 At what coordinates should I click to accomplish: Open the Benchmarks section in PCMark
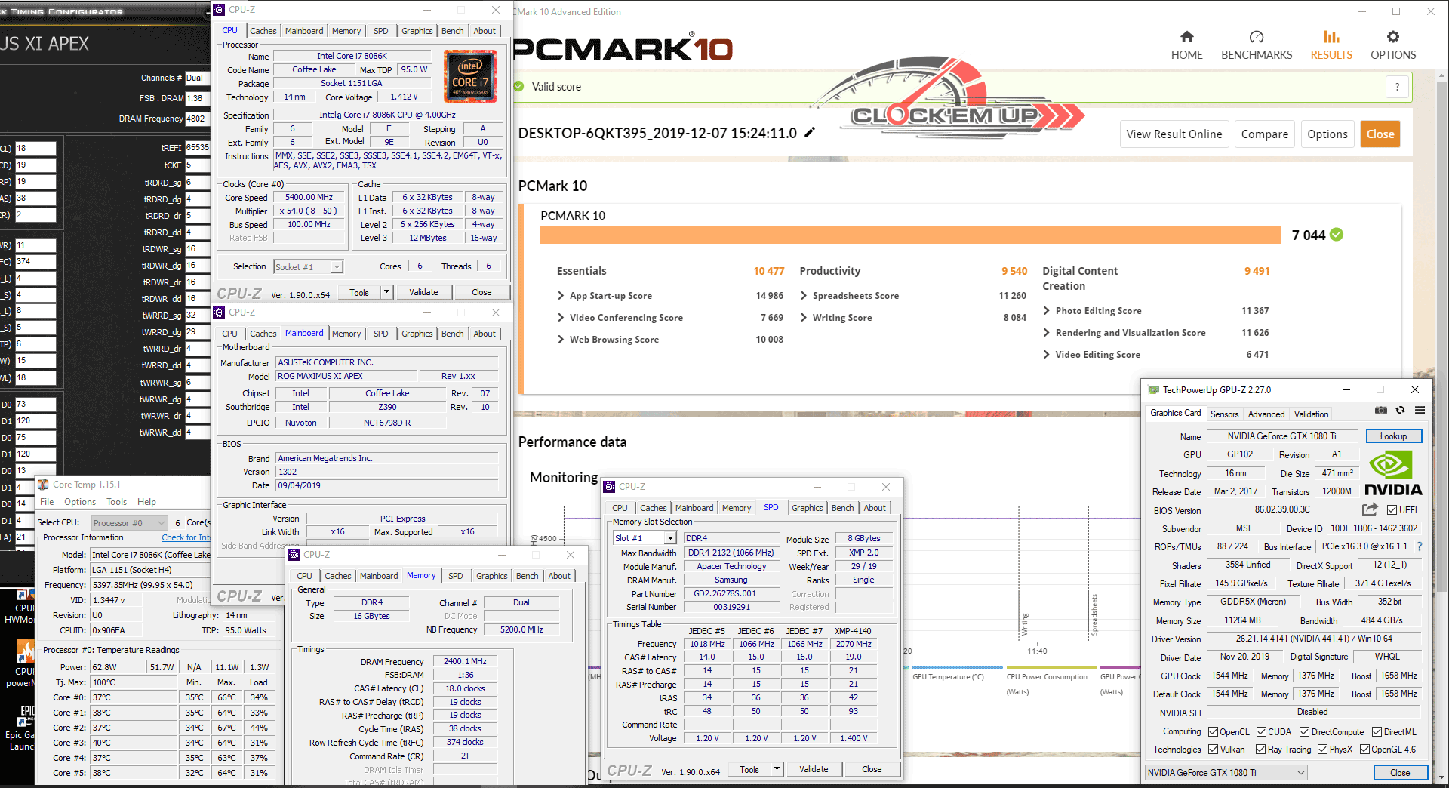[x=1257, y=45]
